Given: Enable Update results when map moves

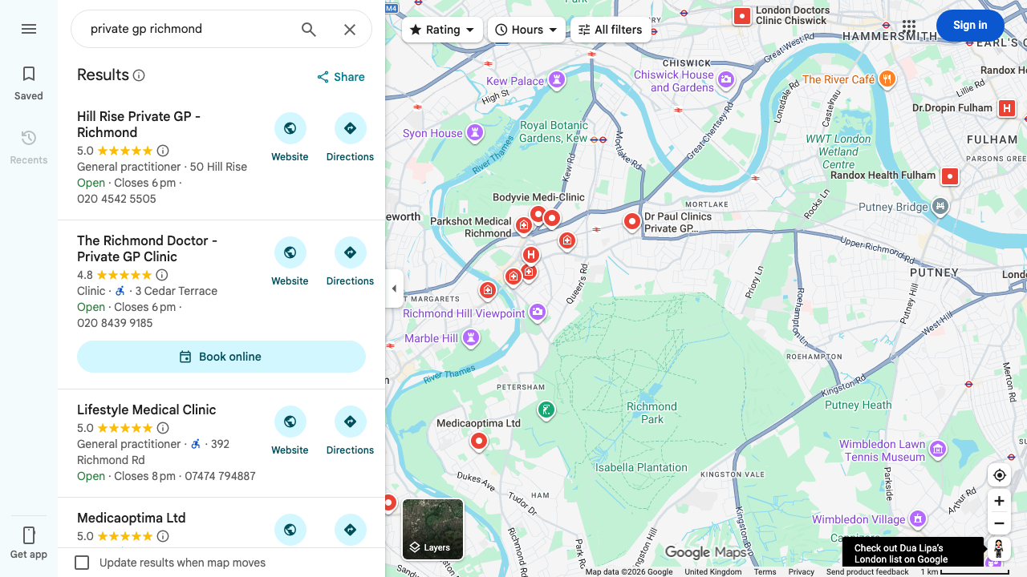Looking at the screenshot, I should click(x=82, y=563).
